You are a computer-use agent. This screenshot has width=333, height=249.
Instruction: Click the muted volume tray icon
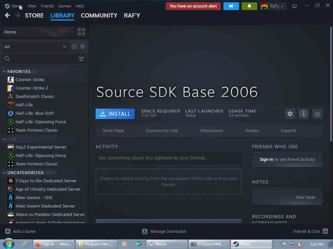pos(300,244)
